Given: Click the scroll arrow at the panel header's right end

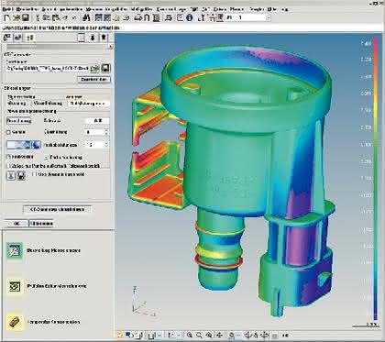Looking at the screenshot, I should pyautogui.click(x=111, y=47).
